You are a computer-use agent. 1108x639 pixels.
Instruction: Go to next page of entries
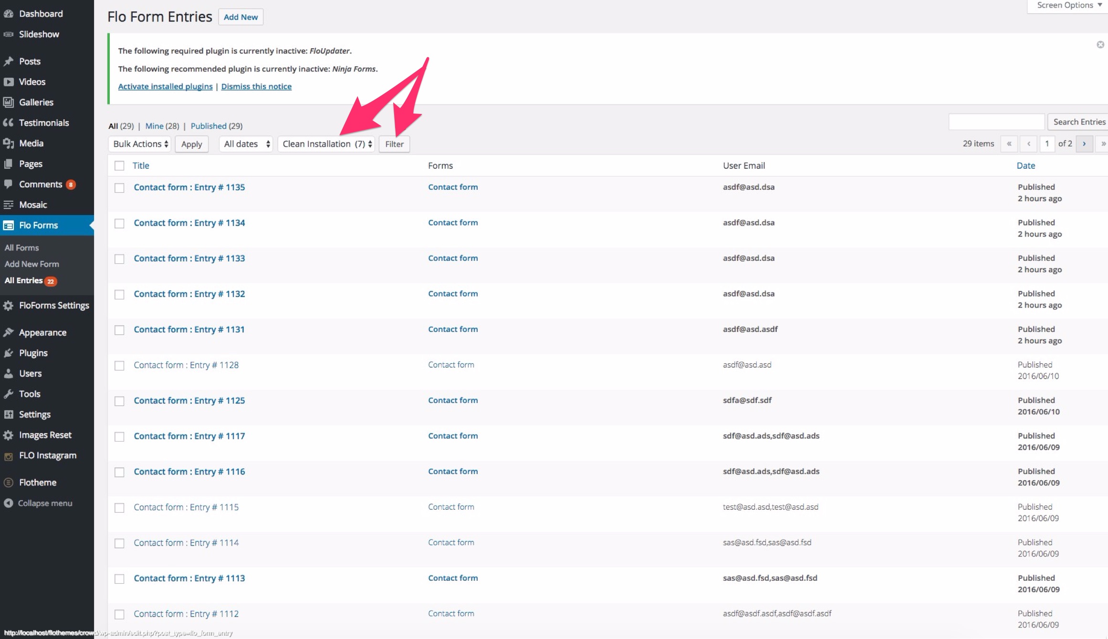(1084, 144)
